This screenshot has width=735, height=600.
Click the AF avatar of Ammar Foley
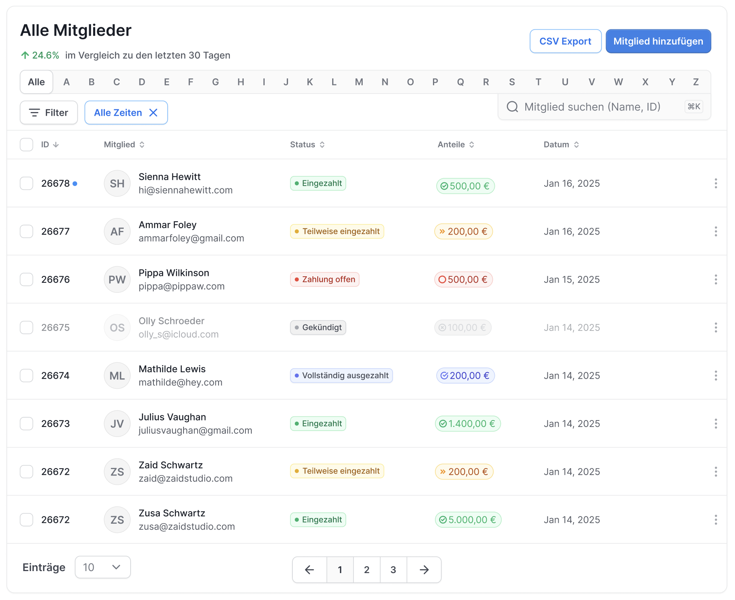(x=117, y=232)
